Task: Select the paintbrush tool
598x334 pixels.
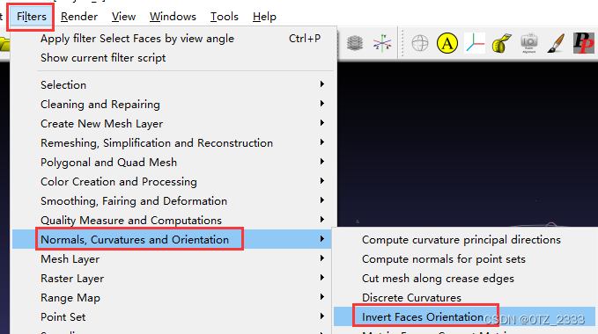Action: [x=556, y=43]
